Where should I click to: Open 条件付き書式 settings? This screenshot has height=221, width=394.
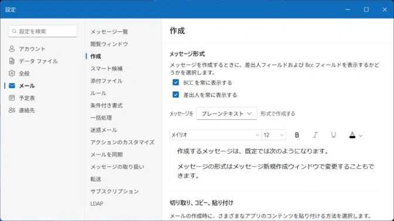[107, 105]
